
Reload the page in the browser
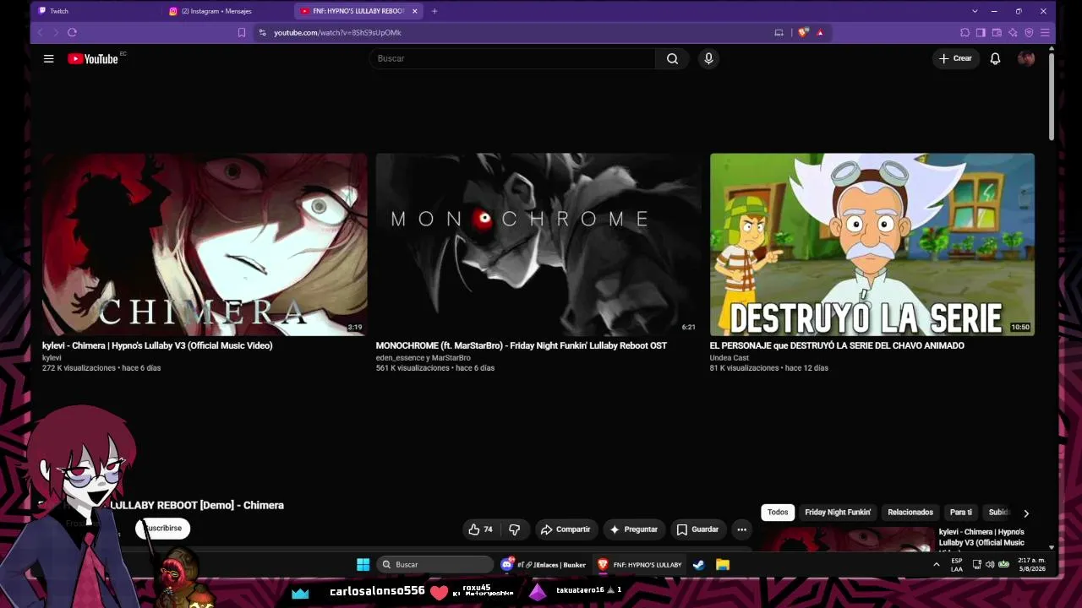tap(72, 32)
